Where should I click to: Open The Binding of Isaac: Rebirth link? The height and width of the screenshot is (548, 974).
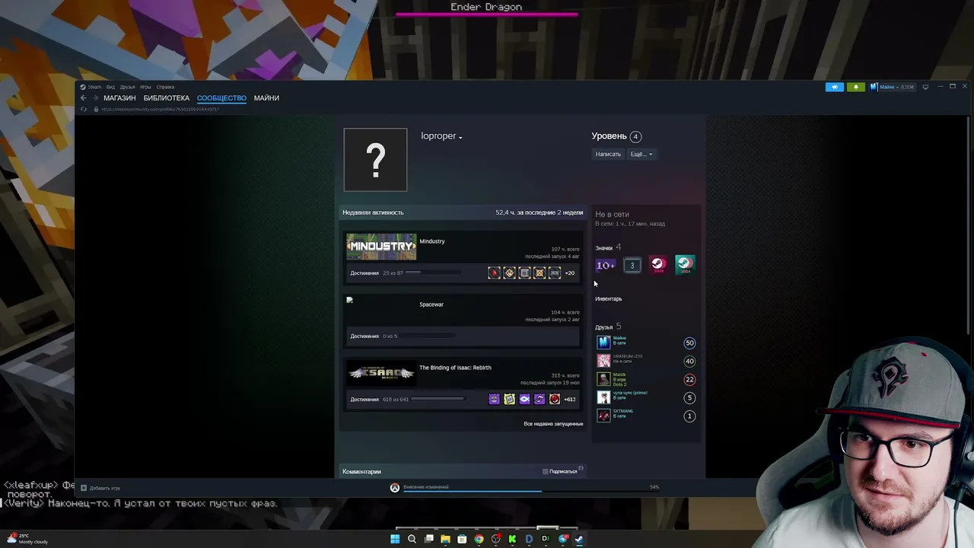coord(455,368)
